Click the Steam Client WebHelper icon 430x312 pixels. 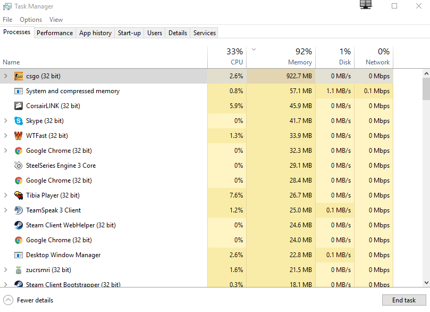coord(19,225)
